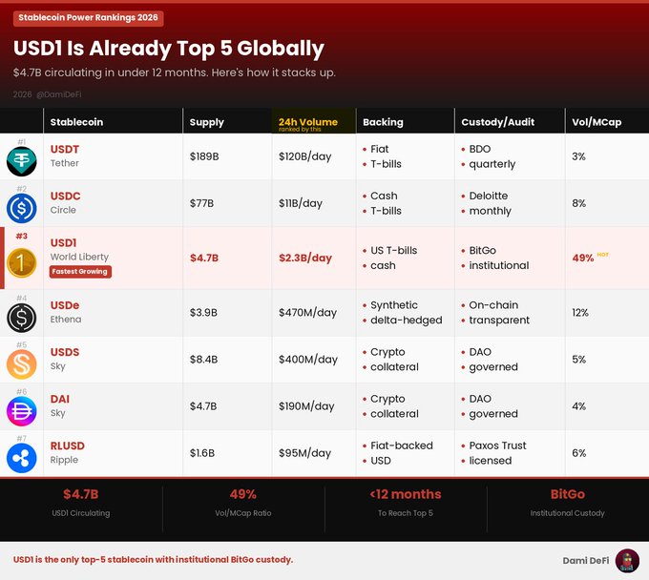Viewport: 649px width, 580px height.
Task: Click the USD1 Circulating footer stat
Action: (81, 503)
